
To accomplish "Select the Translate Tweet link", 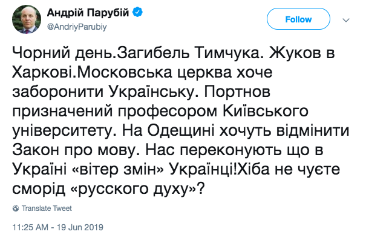I will [x=47, y=208].
